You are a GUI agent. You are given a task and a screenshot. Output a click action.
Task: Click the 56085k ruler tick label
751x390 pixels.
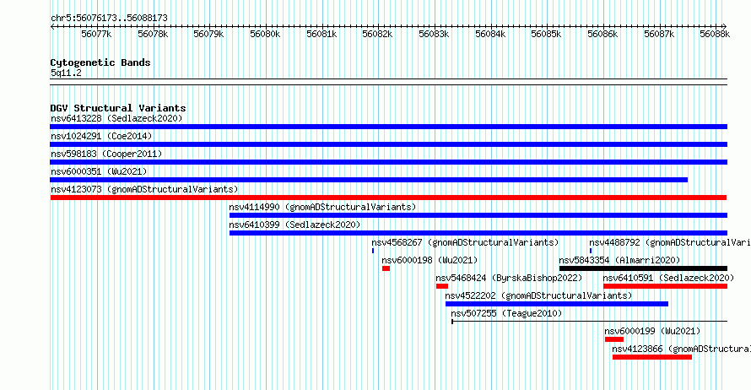(546, 34)
